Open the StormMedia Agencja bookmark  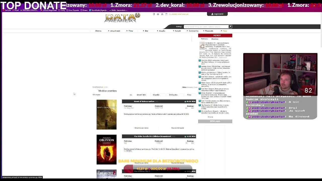point(99,10)
